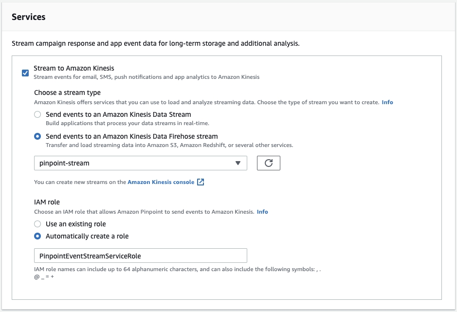Open the pinpoint-stream dropdown
This screenshot has width=457, height=312.
[x=140, y=163]
